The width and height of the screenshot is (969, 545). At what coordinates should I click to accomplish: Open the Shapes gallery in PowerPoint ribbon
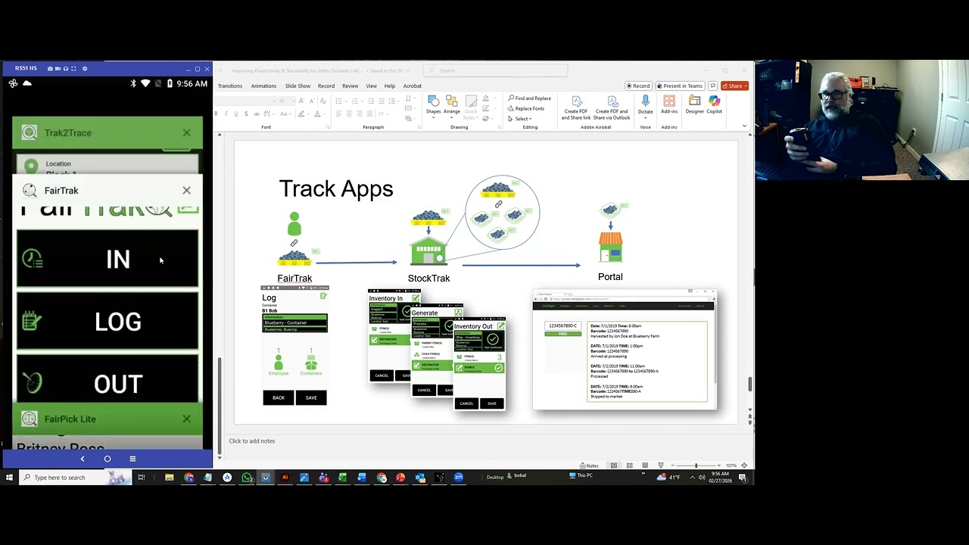433,105
